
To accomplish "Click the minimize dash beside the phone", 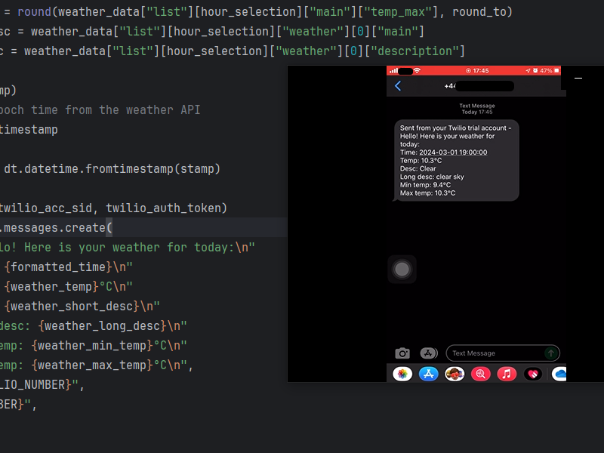I will tap(578, 78).
